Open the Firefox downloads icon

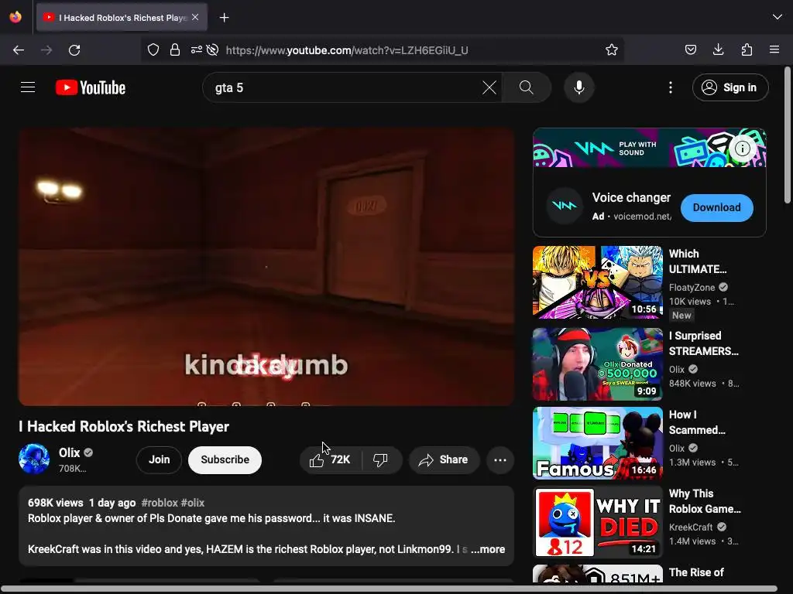click(x=718, y=49)
